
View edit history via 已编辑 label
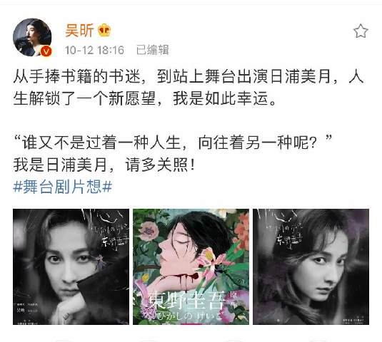(153, 50)
